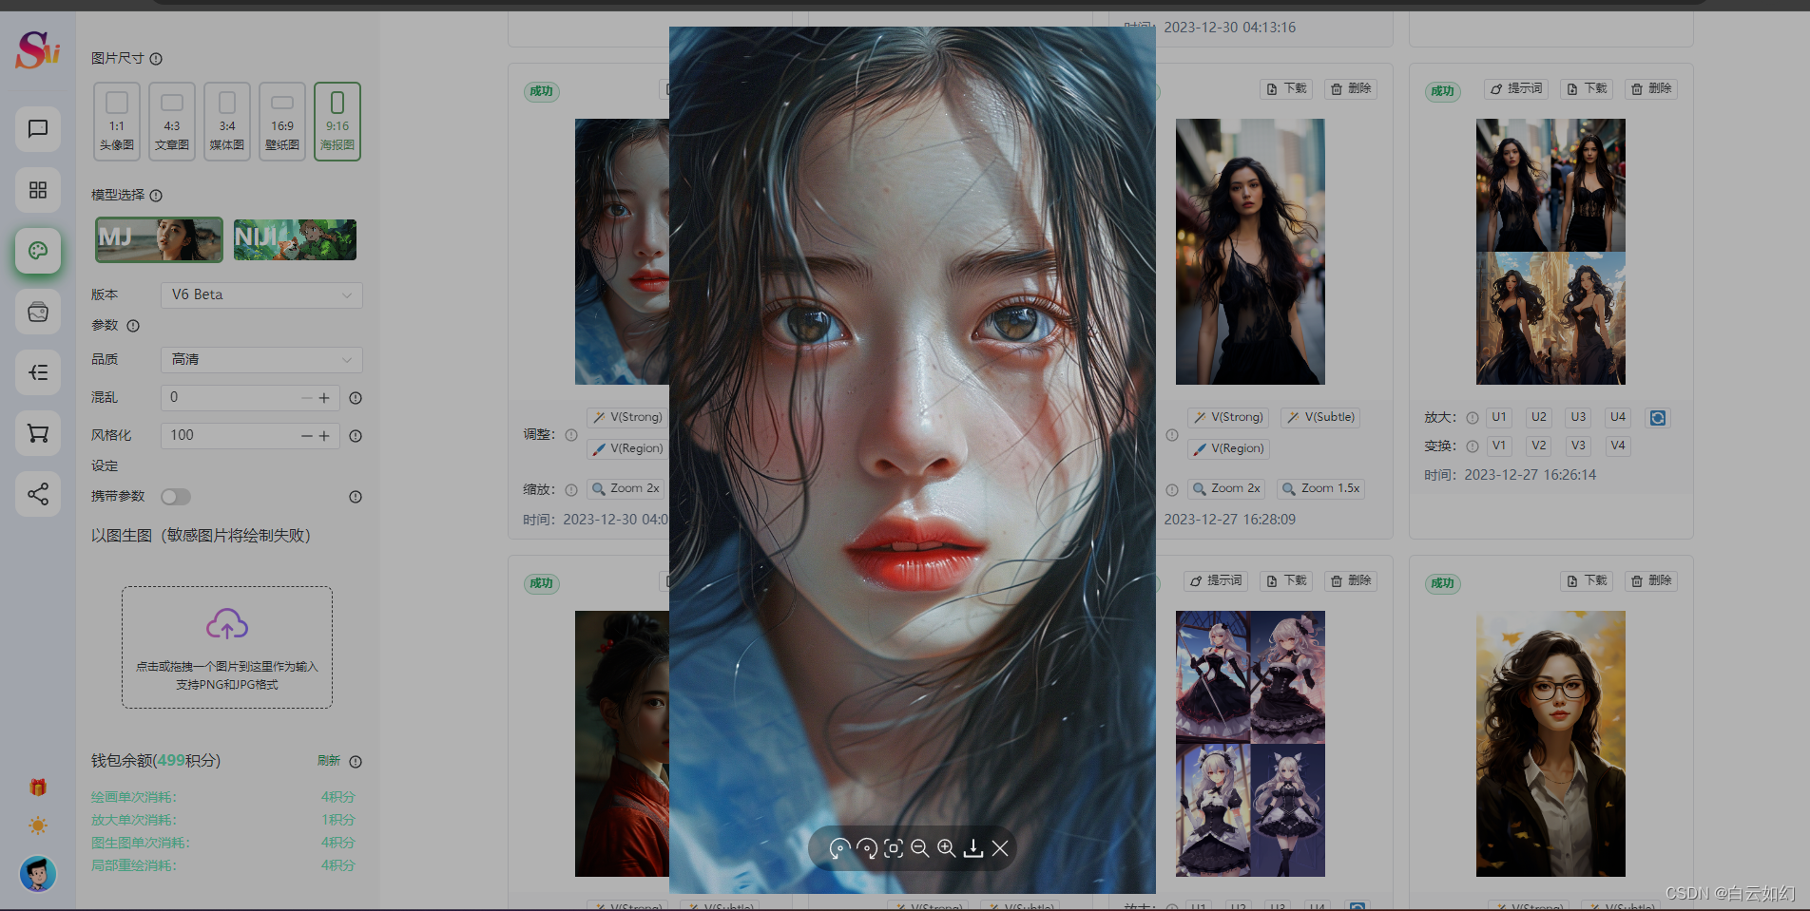Click 下载 on the anime maid grid card
This screenshot has width=1810, height=911.
[x=1286, y=580]
